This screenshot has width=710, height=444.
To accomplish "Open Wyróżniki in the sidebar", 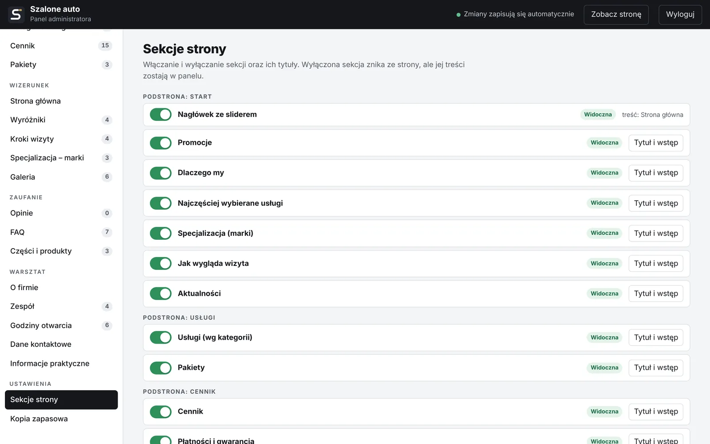I will pos(61,120).
